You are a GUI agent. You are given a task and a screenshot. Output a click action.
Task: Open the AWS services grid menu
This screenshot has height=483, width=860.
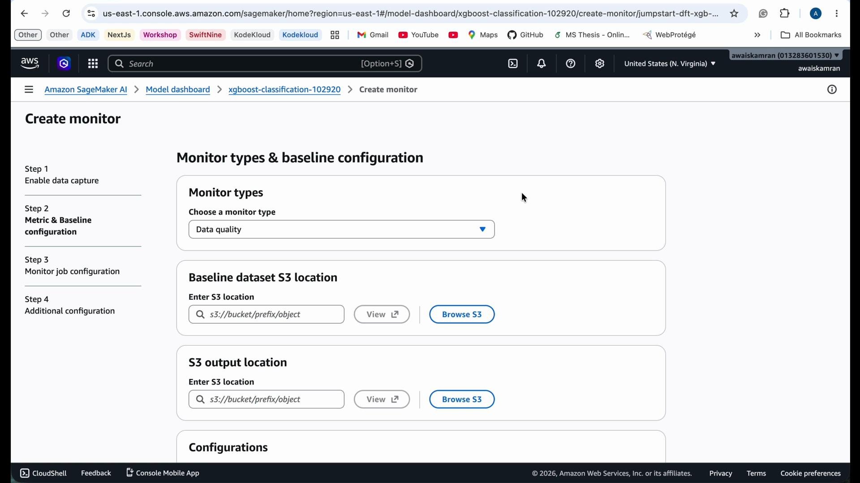pyautogui.click(x=93, y=64)
